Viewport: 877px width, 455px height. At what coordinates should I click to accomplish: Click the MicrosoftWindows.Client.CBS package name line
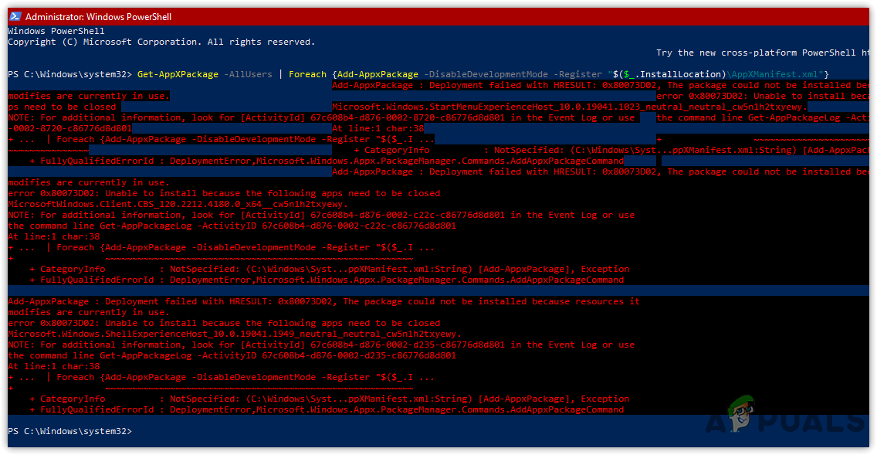pyautogui.click(x=178, y=204)
